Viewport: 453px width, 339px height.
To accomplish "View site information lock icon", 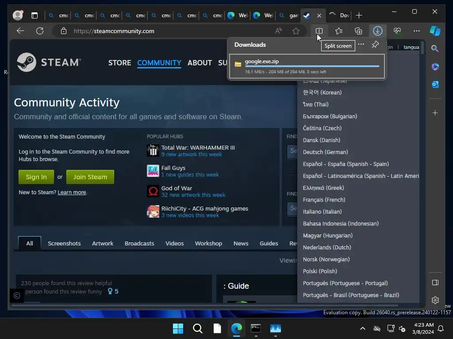I will [x=64, y=31].
